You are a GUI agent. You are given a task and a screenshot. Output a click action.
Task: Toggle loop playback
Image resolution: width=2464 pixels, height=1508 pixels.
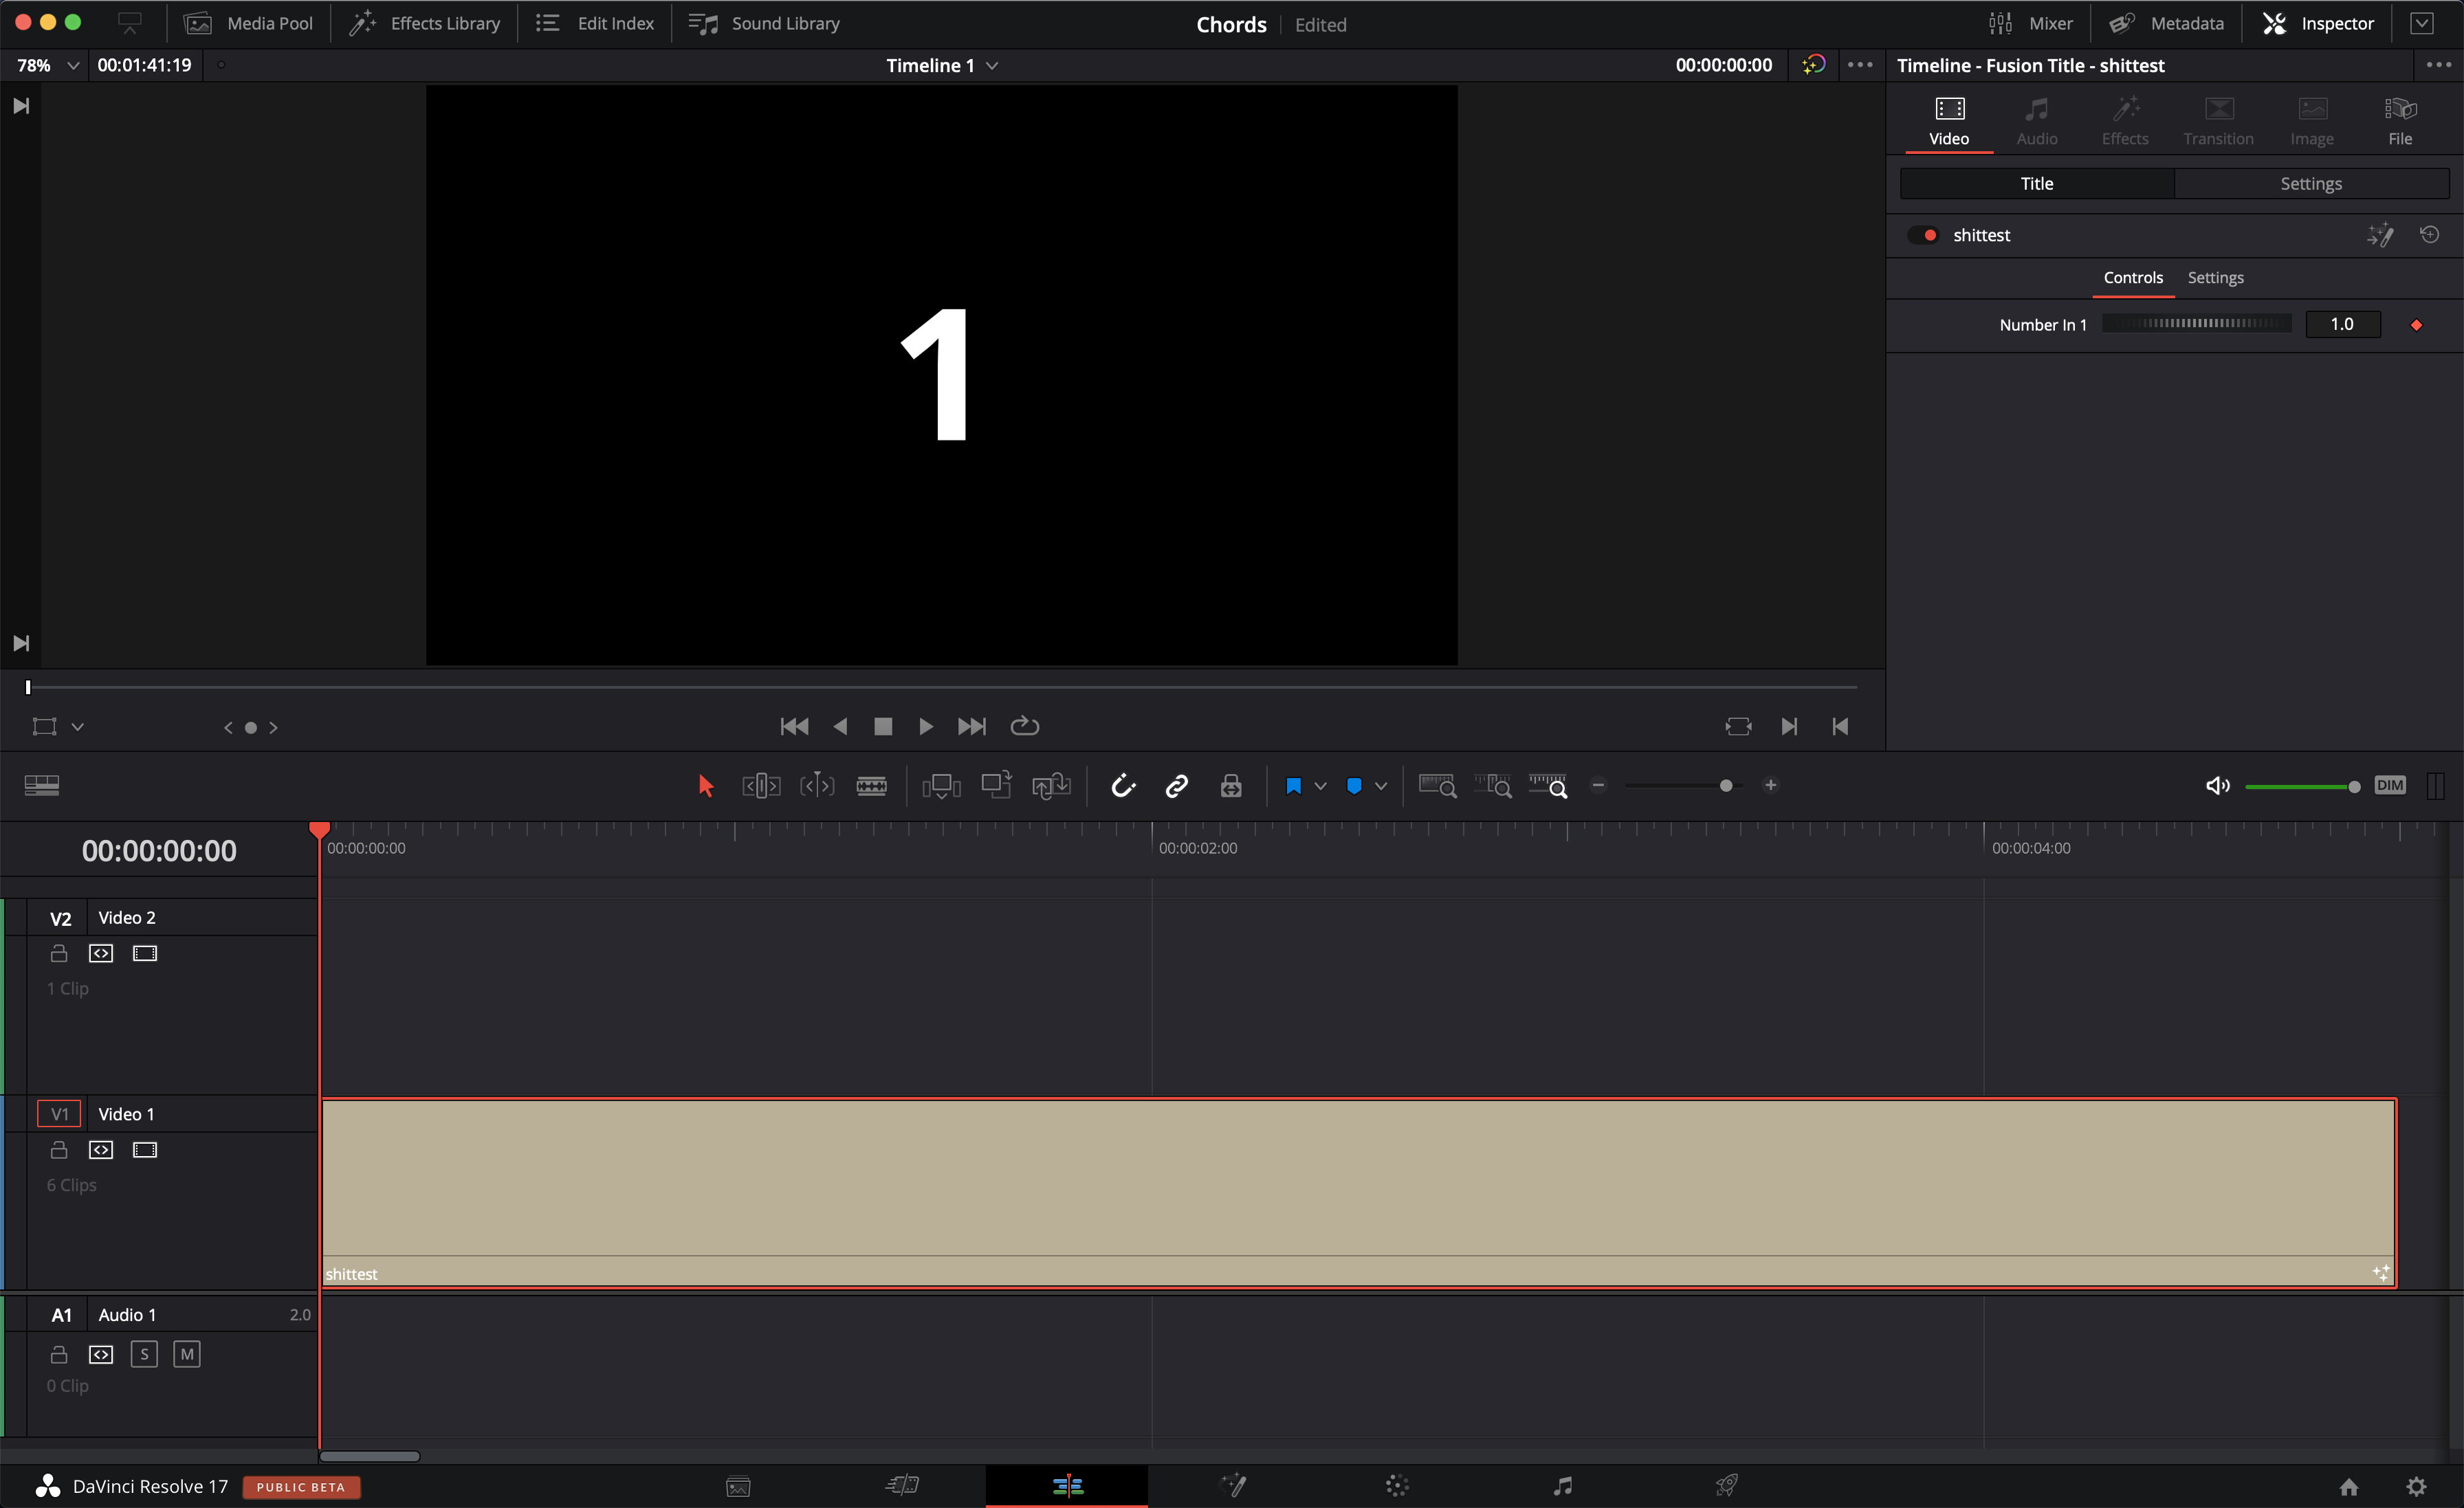[x=1025, y=726]
